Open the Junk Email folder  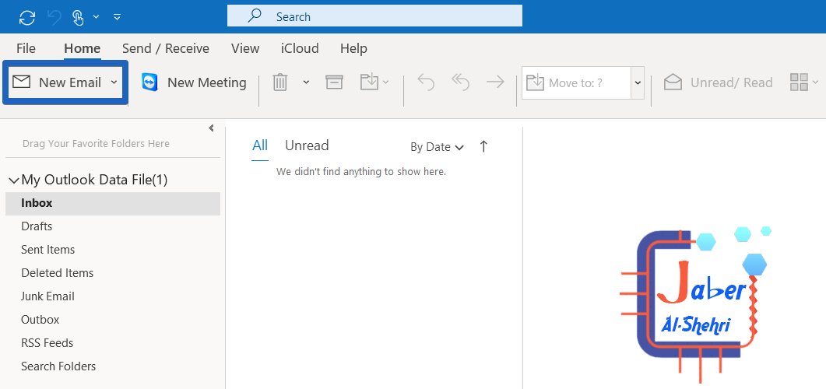pyautogui.click(x=48, y=296)
